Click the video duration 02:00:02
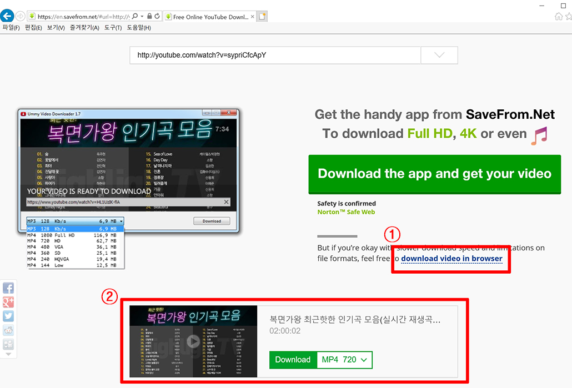The width and height of the screenshot is (572, 388). point(285,331)
